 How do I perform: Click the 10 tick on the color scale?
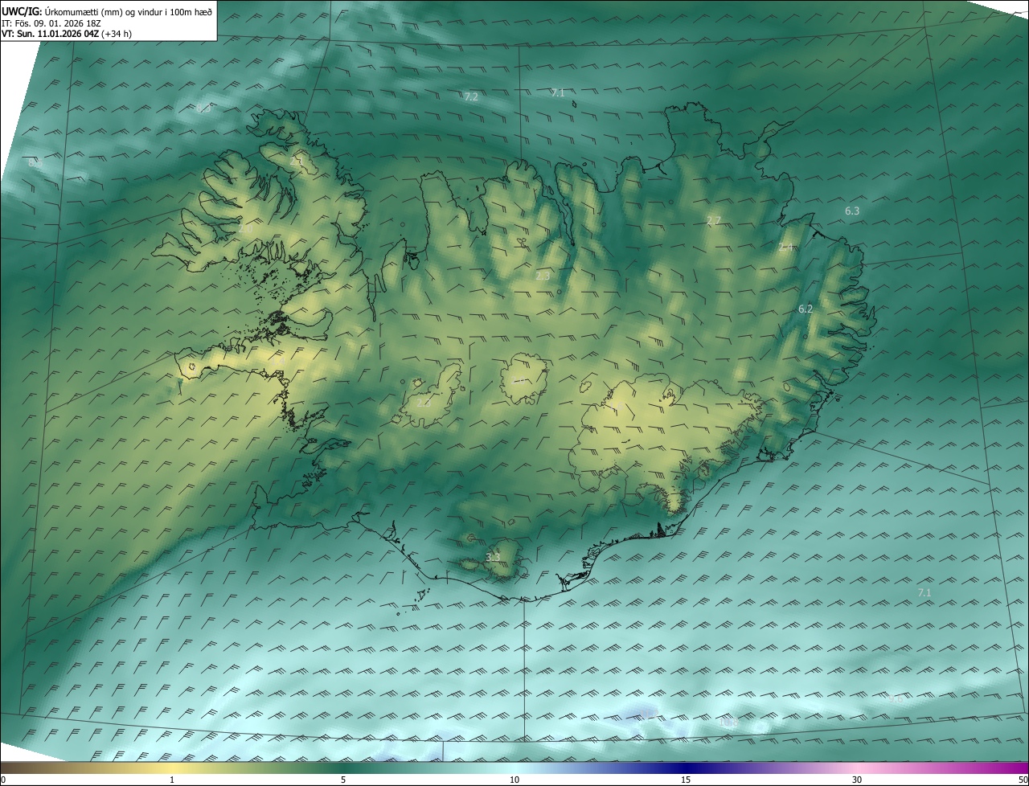tap(514, 780)
